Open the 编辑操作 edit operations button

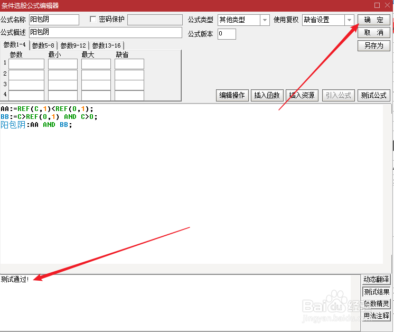pos(232,95)
